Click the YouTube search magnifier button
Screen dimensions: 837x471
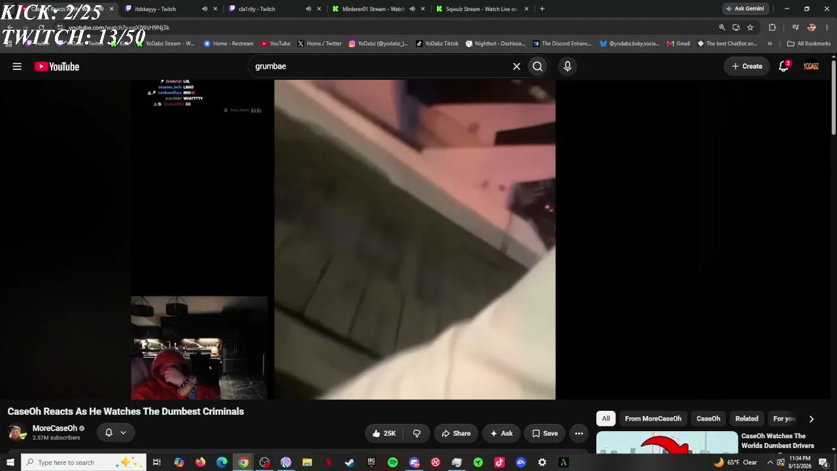(538, 66)
